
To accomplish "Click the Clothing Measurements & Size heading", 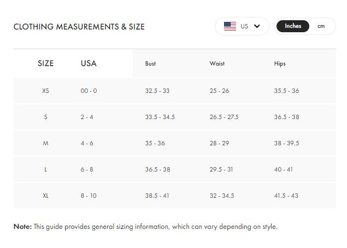I will point(79,27).
